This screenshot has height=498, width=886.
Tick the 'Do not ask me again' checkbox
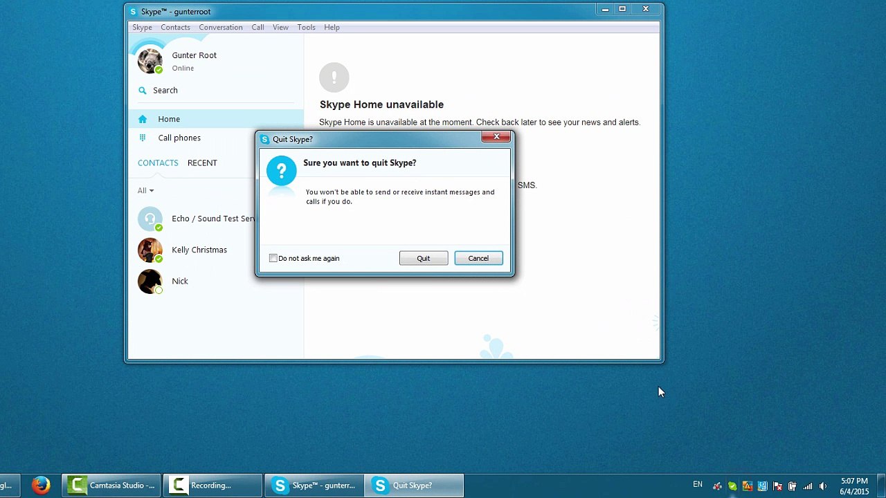tap(273, 258)
